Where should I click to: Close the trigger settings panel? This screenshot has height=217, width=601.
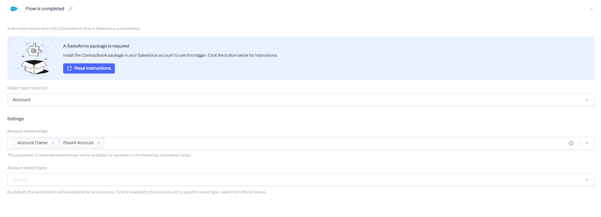(591, 9)
